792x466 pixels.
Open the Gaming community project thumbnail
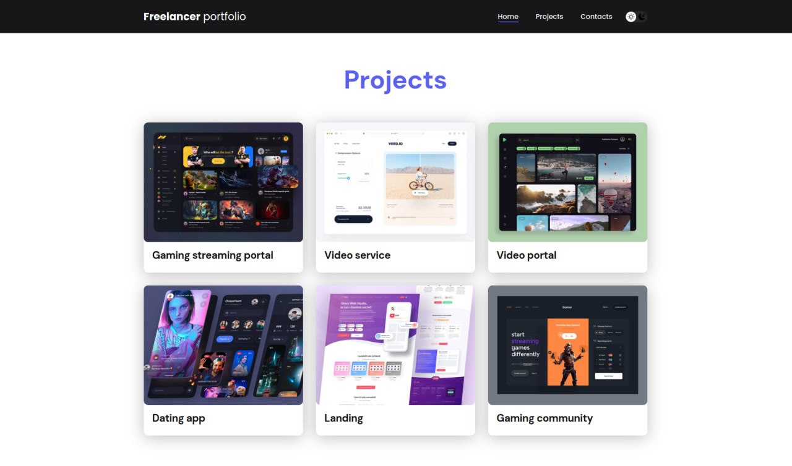point(567,345)
